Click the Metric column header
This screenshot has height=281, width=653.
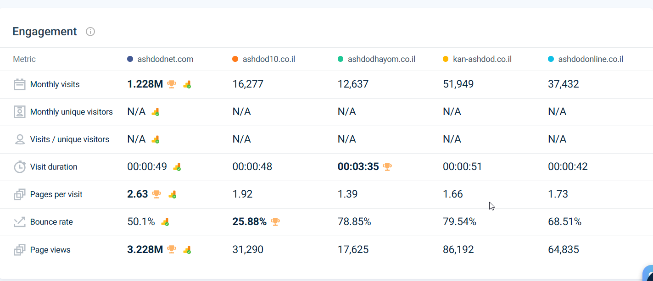click(24, 59)
